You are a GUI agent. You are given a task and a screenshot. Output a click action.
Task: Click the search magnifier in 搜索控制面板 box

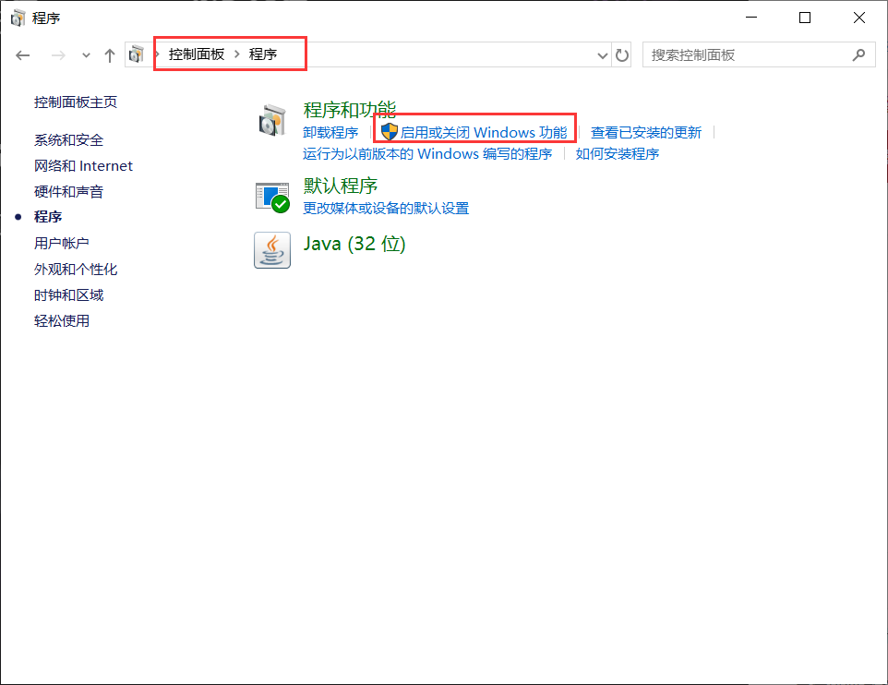point(859,54)
